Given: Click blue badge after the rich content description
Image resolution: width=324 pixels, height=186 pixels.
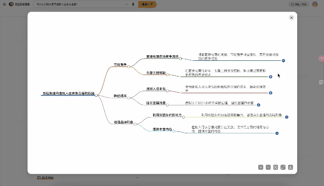Looking at the screenshot, I should (x=277, y=133).
